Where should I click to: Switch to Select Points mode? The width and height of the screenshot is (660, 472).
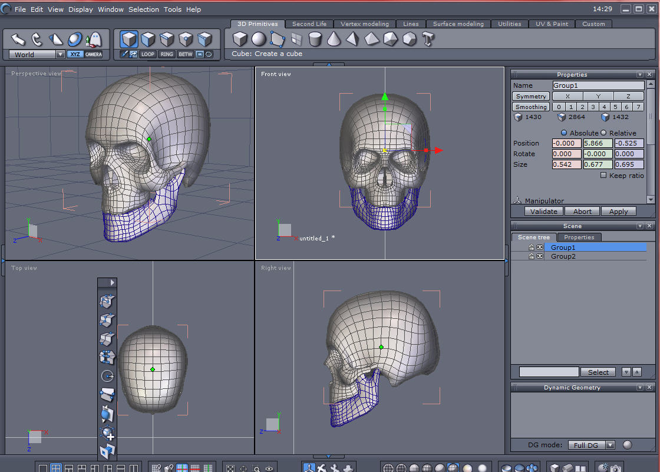(186, 39)
